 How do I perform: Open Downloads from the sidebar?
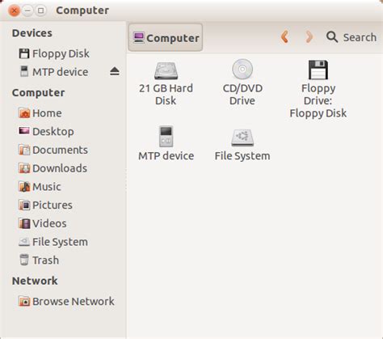tap(53, 168)
